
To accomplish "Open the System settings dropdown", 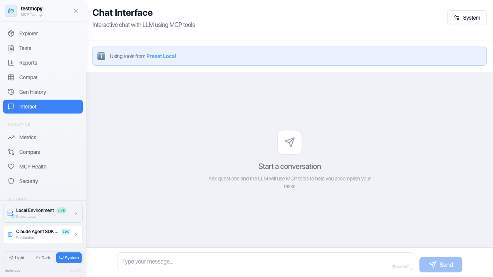I will (467, 18).
